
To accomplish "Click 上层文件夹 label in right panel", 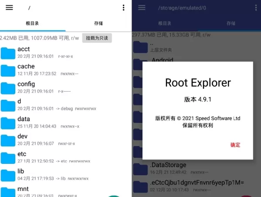I will click(x=161, y=50).
